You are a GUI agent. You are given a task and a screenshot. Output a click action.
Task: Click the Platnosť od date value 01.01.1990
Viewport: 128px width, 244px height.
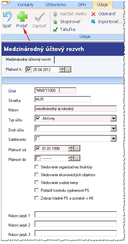click(51, 149)
